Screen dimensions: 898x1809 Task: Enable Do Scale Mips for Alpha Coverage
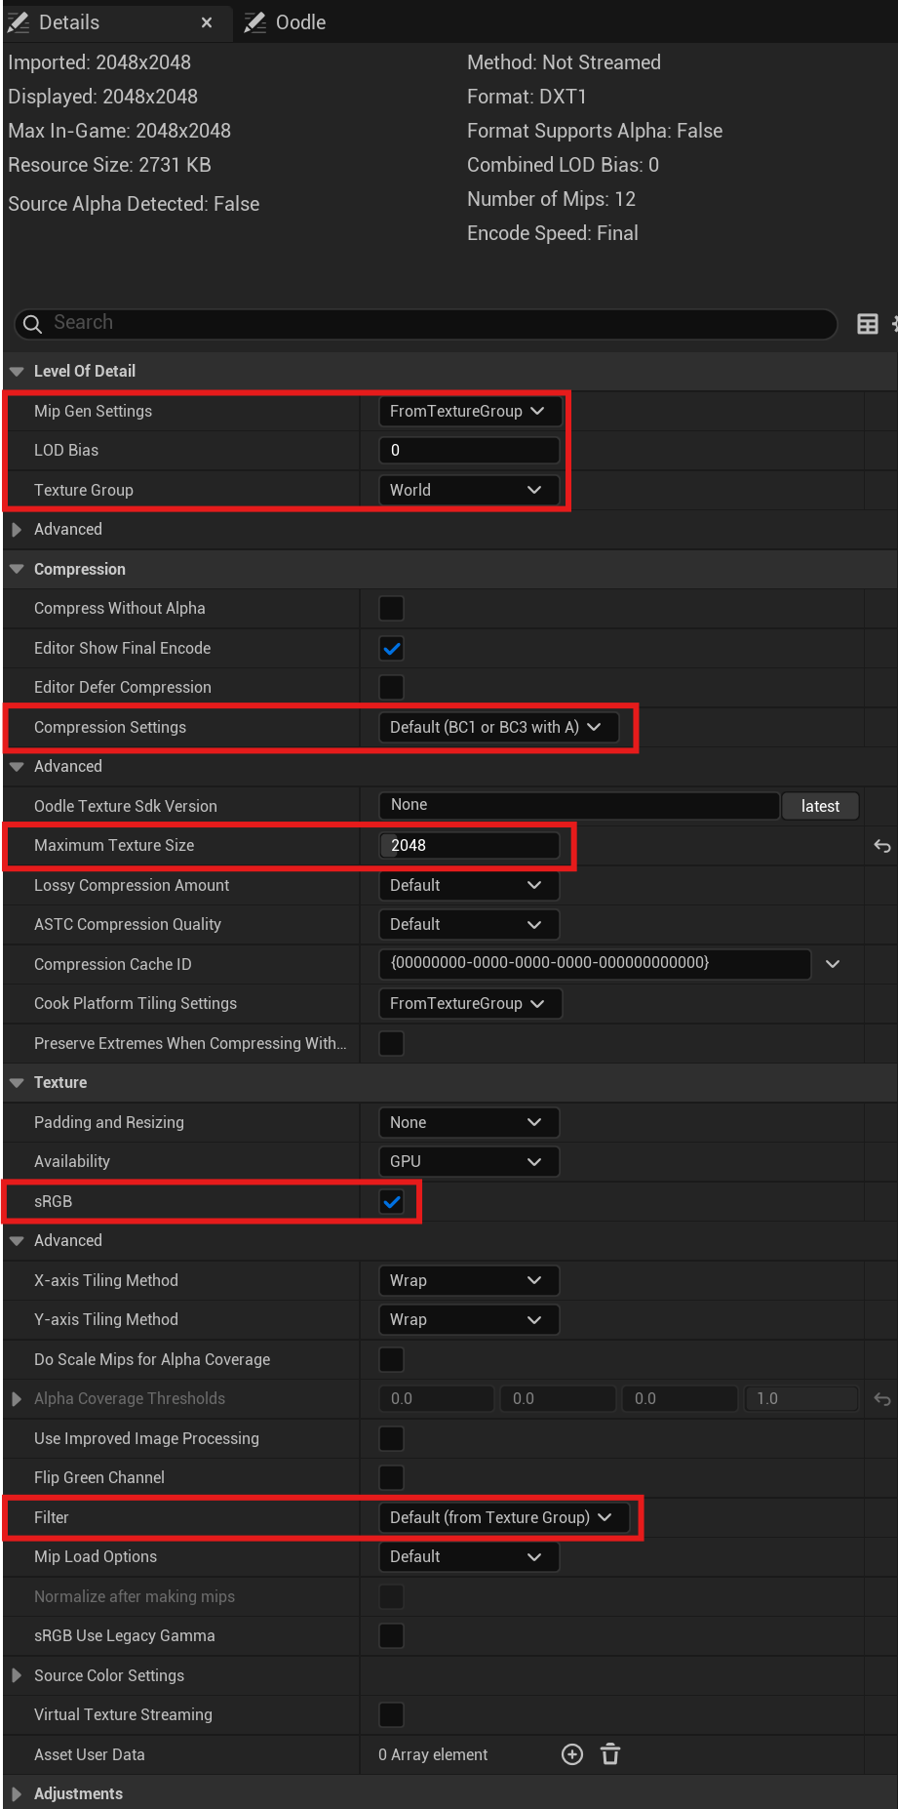pyautogui.click(x=391, y=1359)
